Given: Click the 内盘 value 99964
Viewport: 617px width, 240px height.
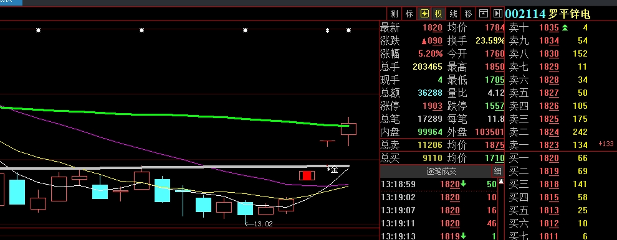Looking at the screenshot, I should point(431,132).
